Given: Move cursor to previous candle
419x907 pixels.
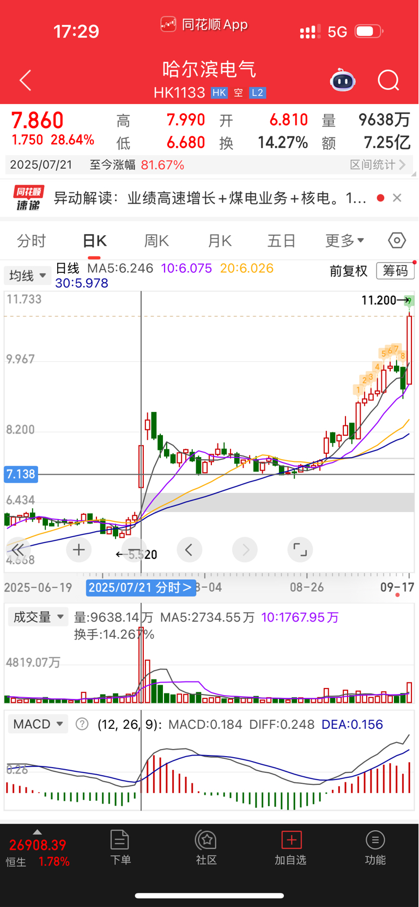Looking at the screenshot, I should click(x=189, y=550).
